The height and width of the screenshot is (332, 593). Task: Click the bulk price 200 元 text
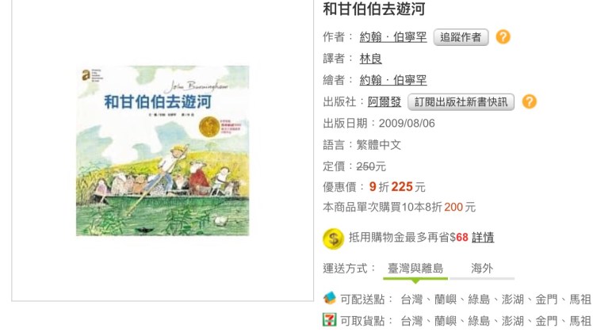coord(460,208)
